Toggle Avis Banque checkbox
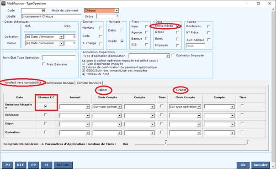276x169 pixels. click(208, 40)
